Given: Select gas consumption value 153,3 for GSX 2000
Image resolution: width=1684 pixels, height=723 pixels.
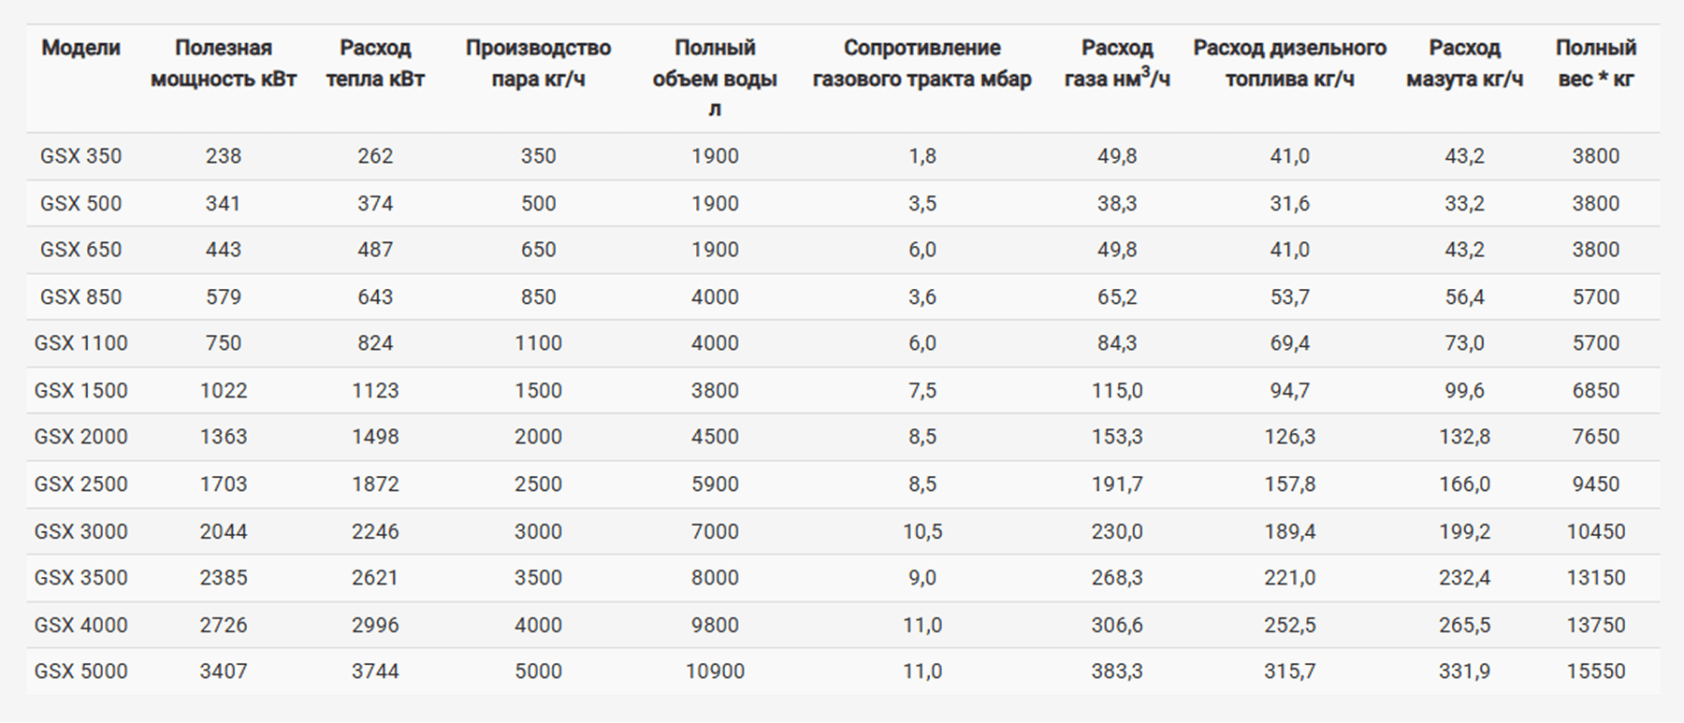Looking at the screenshot, I should 1116,437.
